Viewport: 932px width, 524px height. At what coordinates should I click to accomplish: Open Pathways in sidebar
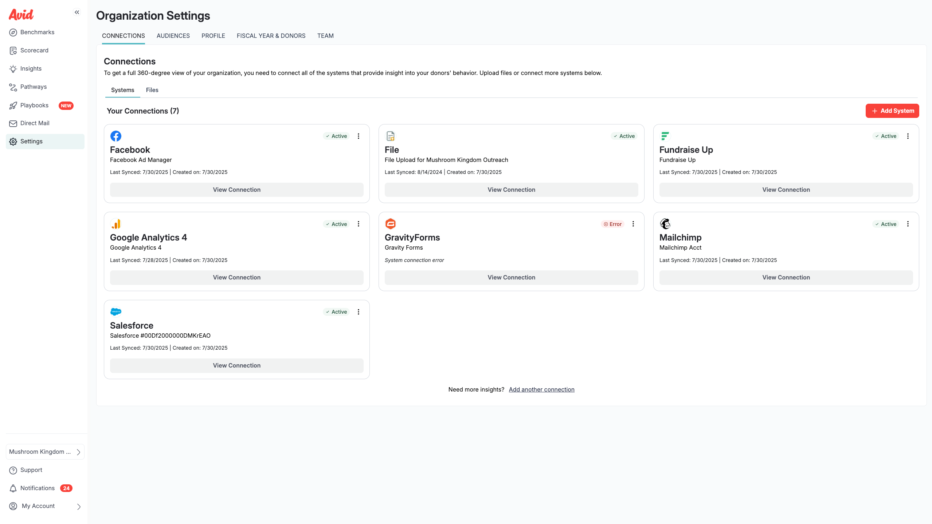(x=45, y=87)
